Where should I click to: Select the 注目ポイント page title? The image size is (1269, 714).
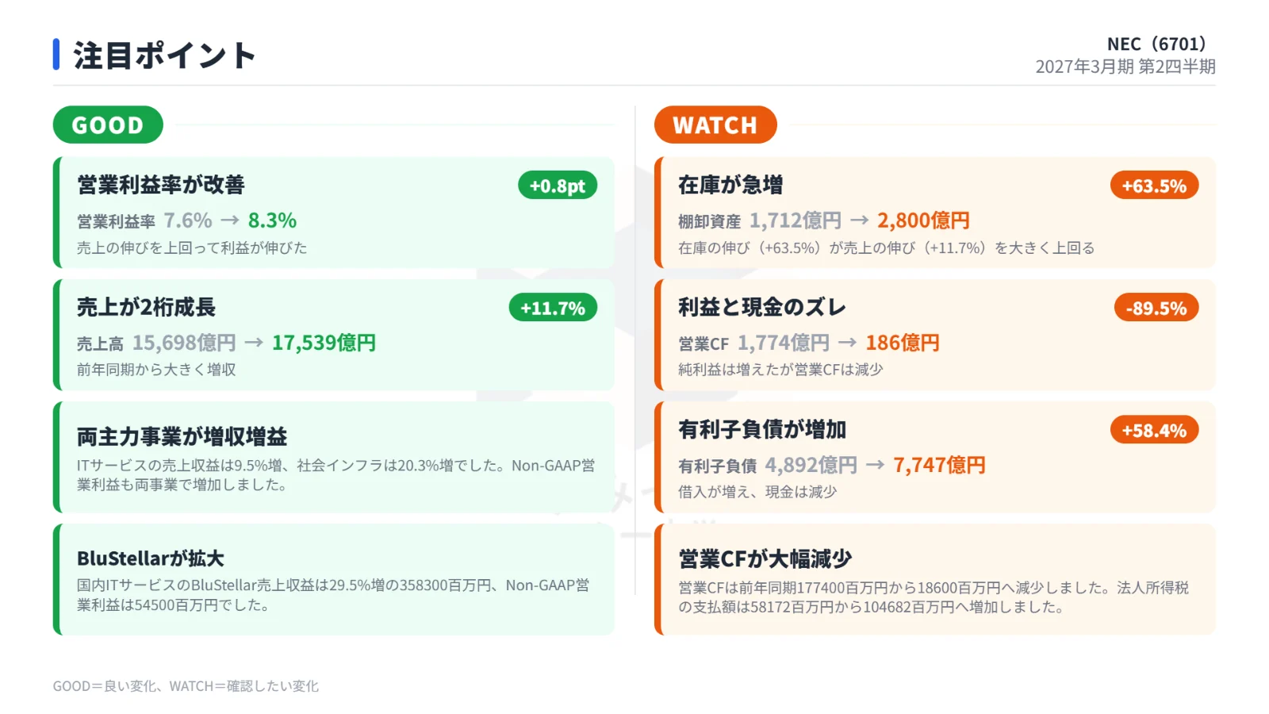(165, 56)
